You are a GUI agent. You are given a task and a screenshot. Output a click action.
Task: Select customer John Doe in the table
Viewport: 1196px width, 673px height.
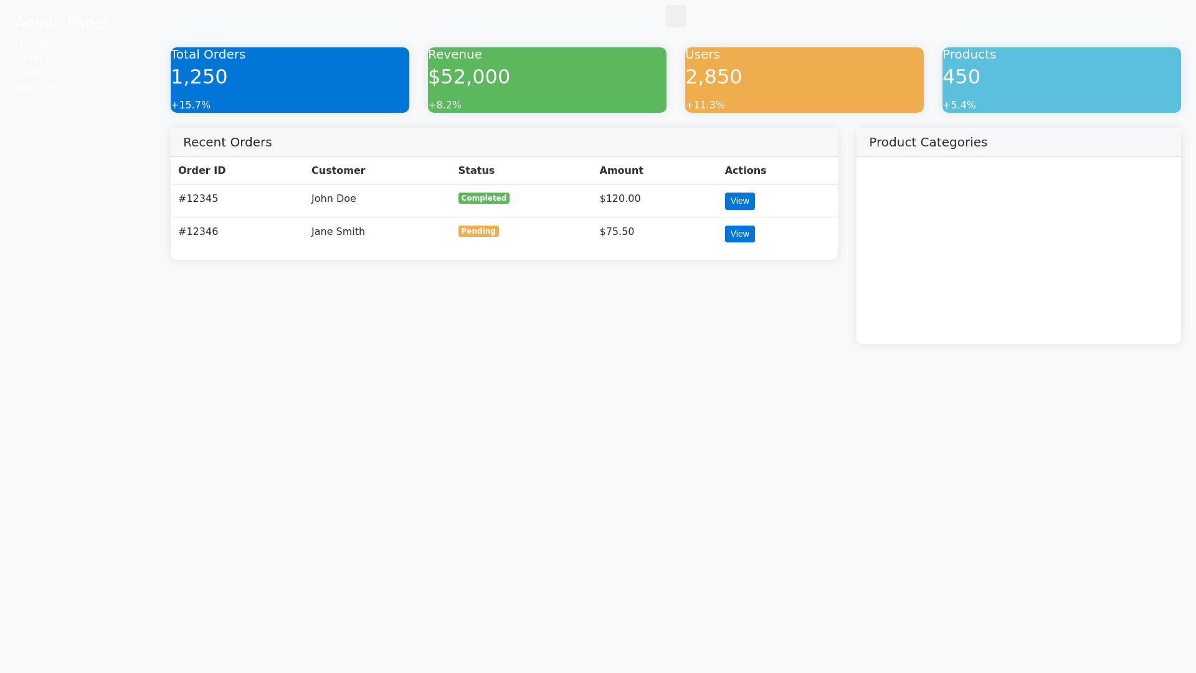[334, 198]
